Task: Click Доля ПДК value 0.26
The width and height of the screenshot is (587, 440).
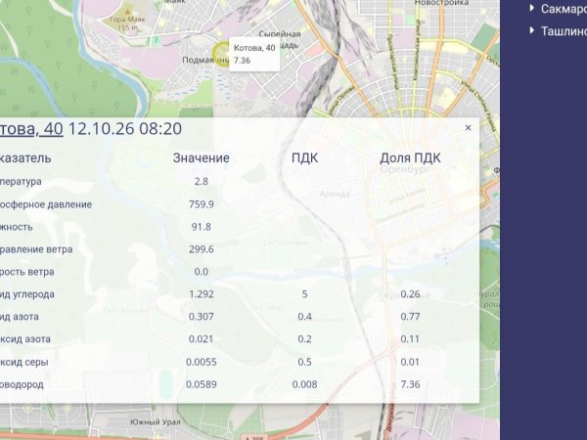Action: pyautogui.click(x=410, y=294)
